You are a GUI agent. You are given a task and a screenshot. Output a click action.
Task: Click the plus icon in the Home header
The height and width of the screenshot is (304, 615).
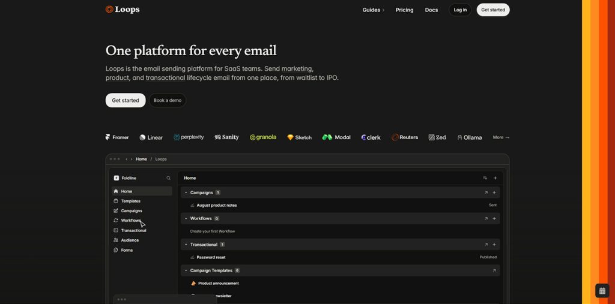(495, 178)
